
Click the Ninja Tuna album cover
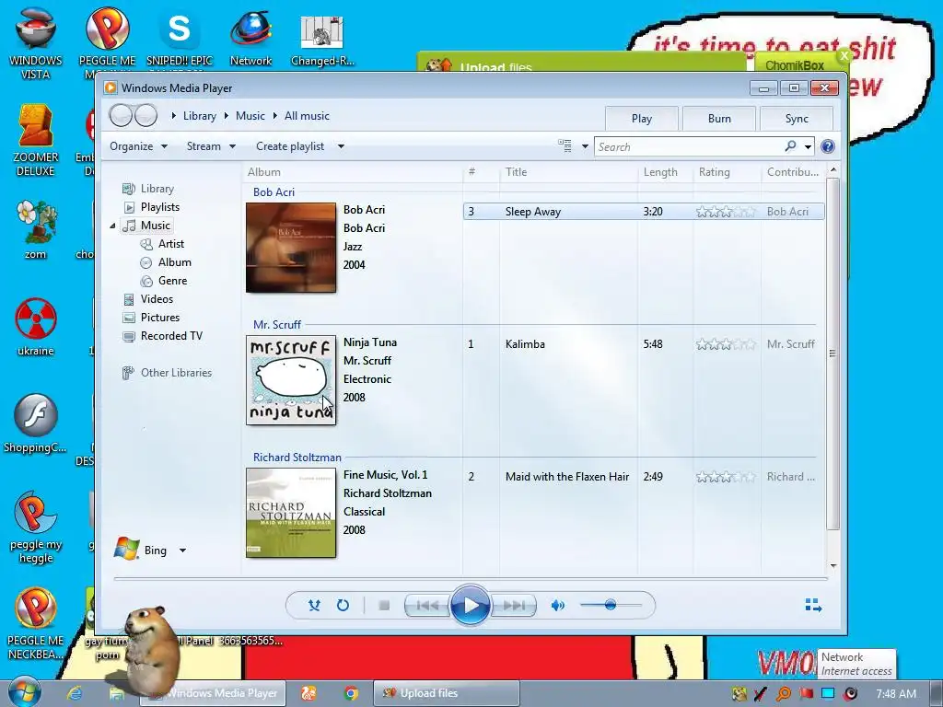tap(291, 380)
